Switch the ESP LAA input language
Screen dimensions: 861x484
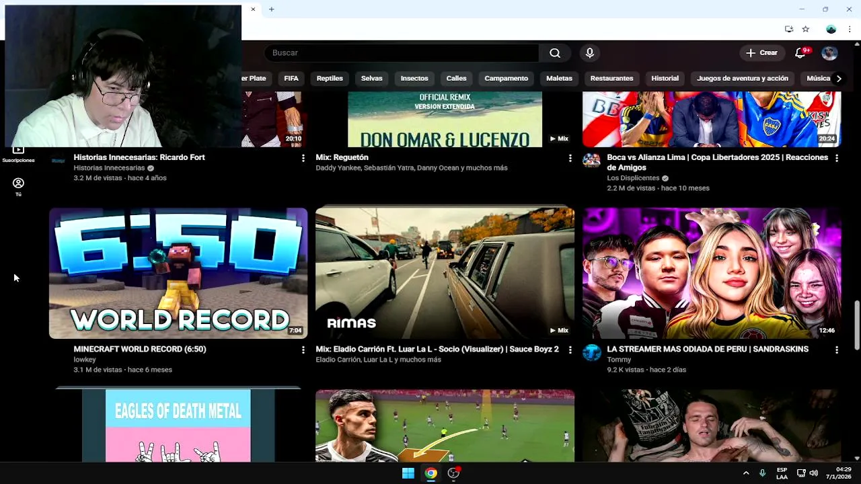(x=782, y=473)
